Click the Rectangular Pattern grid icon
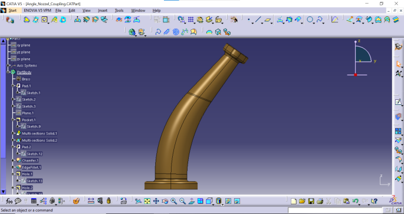The image size is (404, 214). click(190, 19)
